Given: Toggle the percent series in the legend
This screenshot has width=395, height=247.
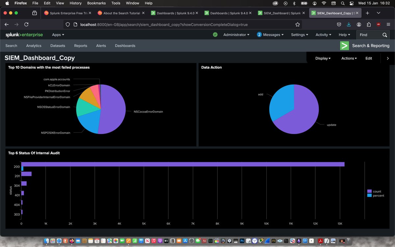Looking at the screenshot, I should 376,196.
